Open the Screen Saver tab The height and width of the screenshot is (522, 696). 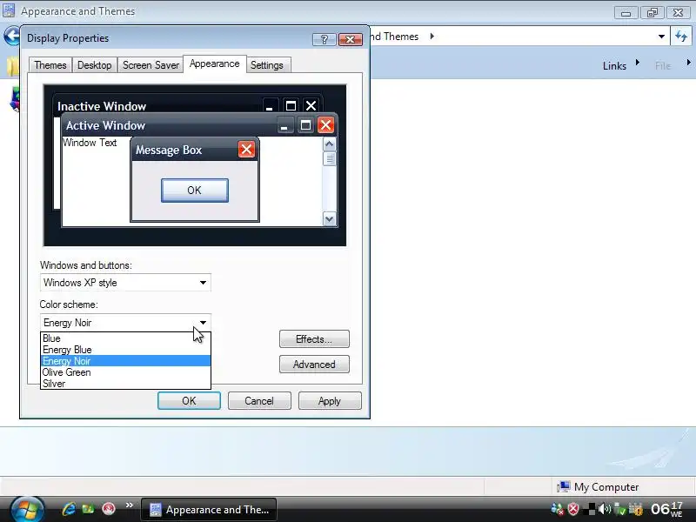coord(151,65)
